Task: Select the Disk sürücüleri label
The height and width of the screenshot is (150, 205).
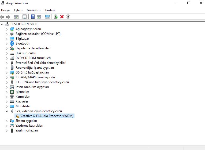Action: (x=26, y=53)
